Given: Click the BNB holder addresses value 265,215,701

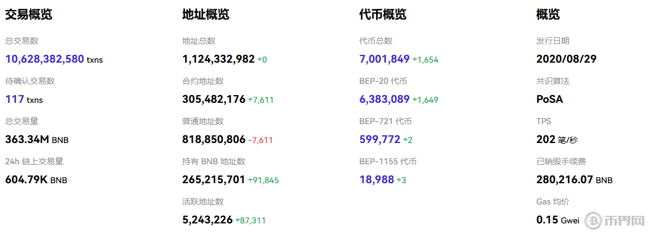Looking at the screenshot, I should point(213,180).
